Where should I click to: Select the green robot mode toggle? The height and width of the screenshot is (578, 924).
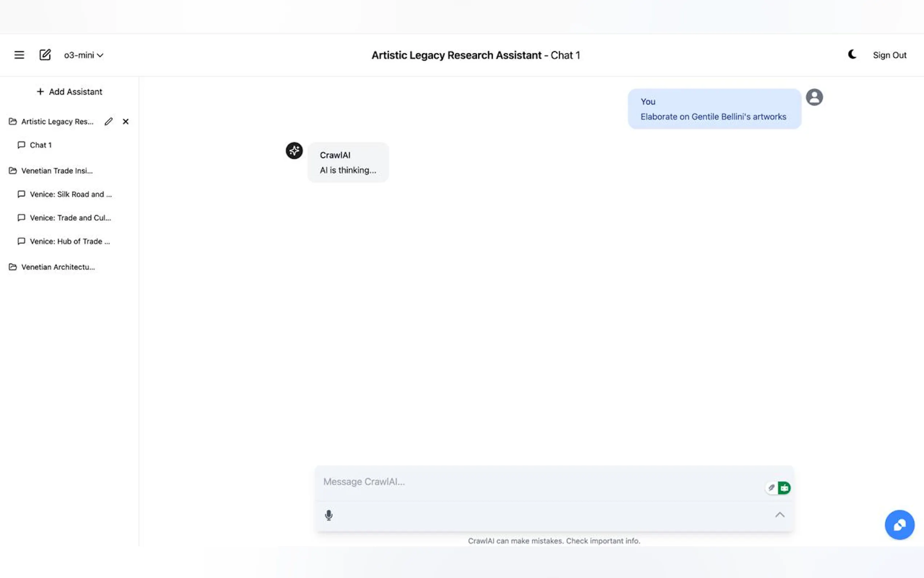pos(784,488)
